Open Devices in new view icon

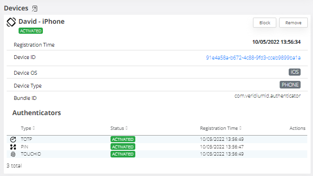34,9
